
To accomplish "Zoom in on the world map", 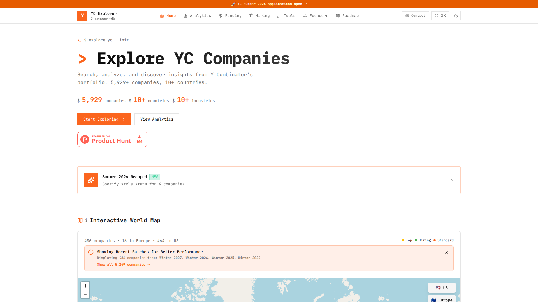I will 85,286.
